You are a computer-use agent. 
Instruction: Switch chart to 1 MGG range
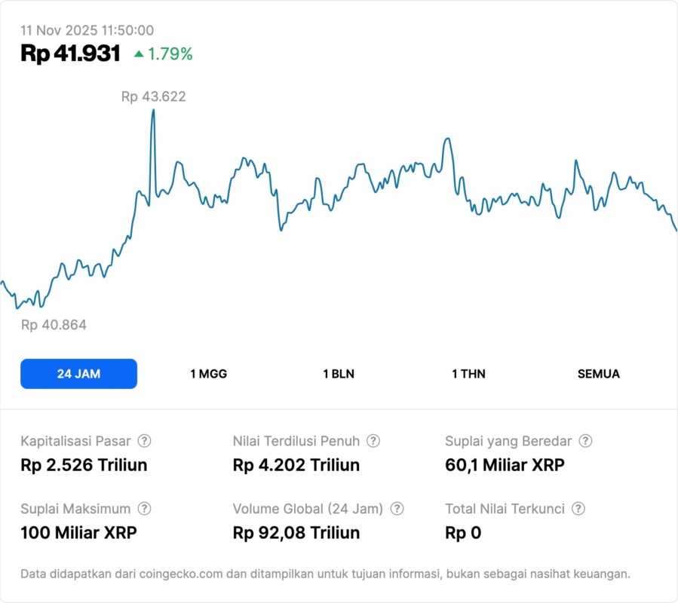[208, 374]
